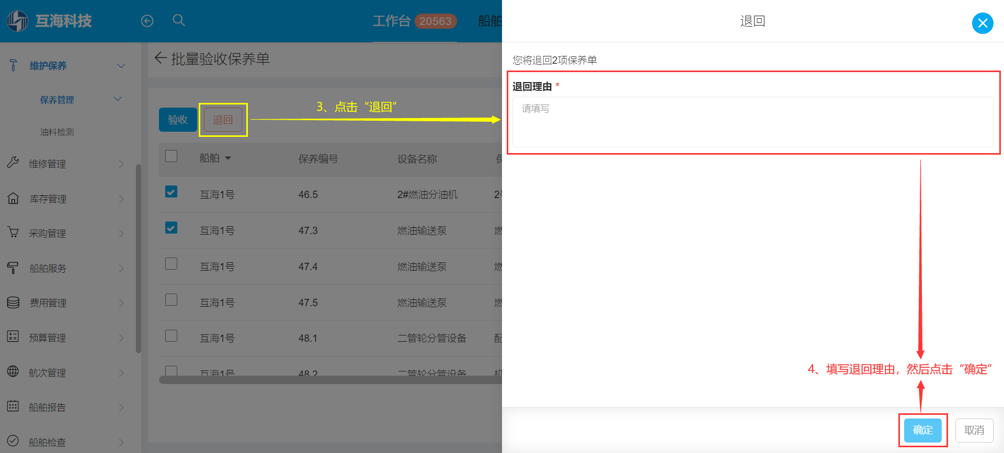
Task: Expand the 库存管理 chevron
Action: tap(121, 199)
